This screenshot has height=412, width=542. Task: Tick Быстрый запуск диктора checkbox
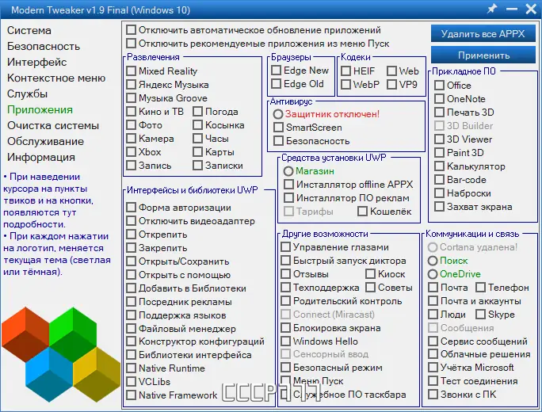pyautogui.click(x=285, y=260)
